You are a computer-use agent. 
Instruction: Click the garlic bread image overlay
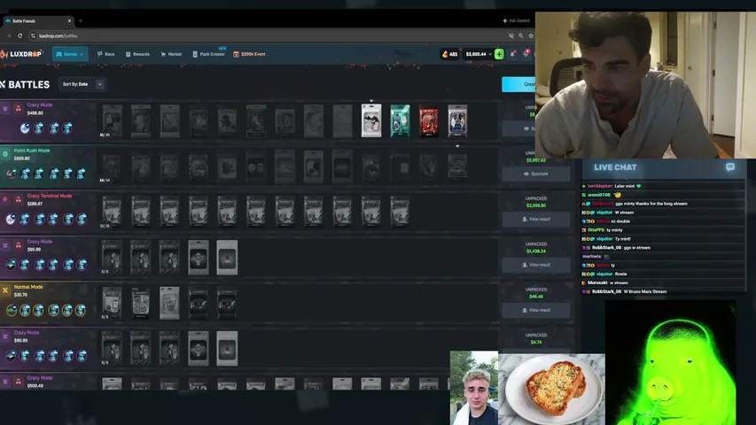coord(551,390)
